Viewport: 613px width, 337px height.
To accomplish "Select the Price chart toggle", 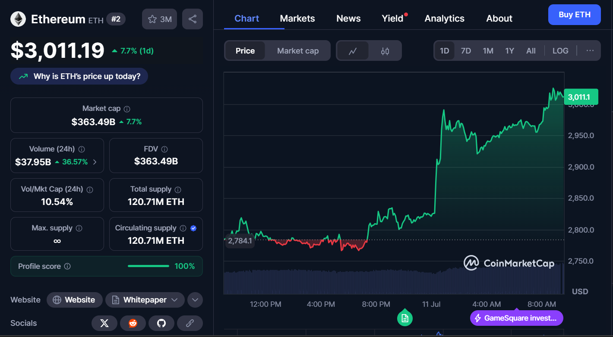I will 245,51.
